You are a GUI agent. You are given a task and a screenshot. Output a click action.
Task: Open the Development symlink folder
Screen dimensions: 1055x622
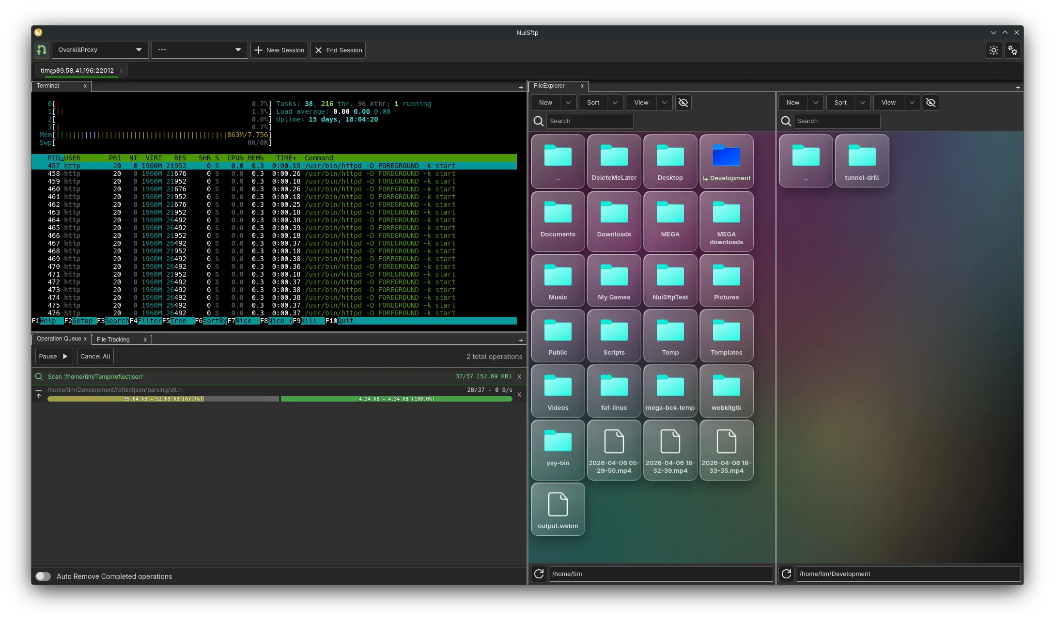(726, 161)
